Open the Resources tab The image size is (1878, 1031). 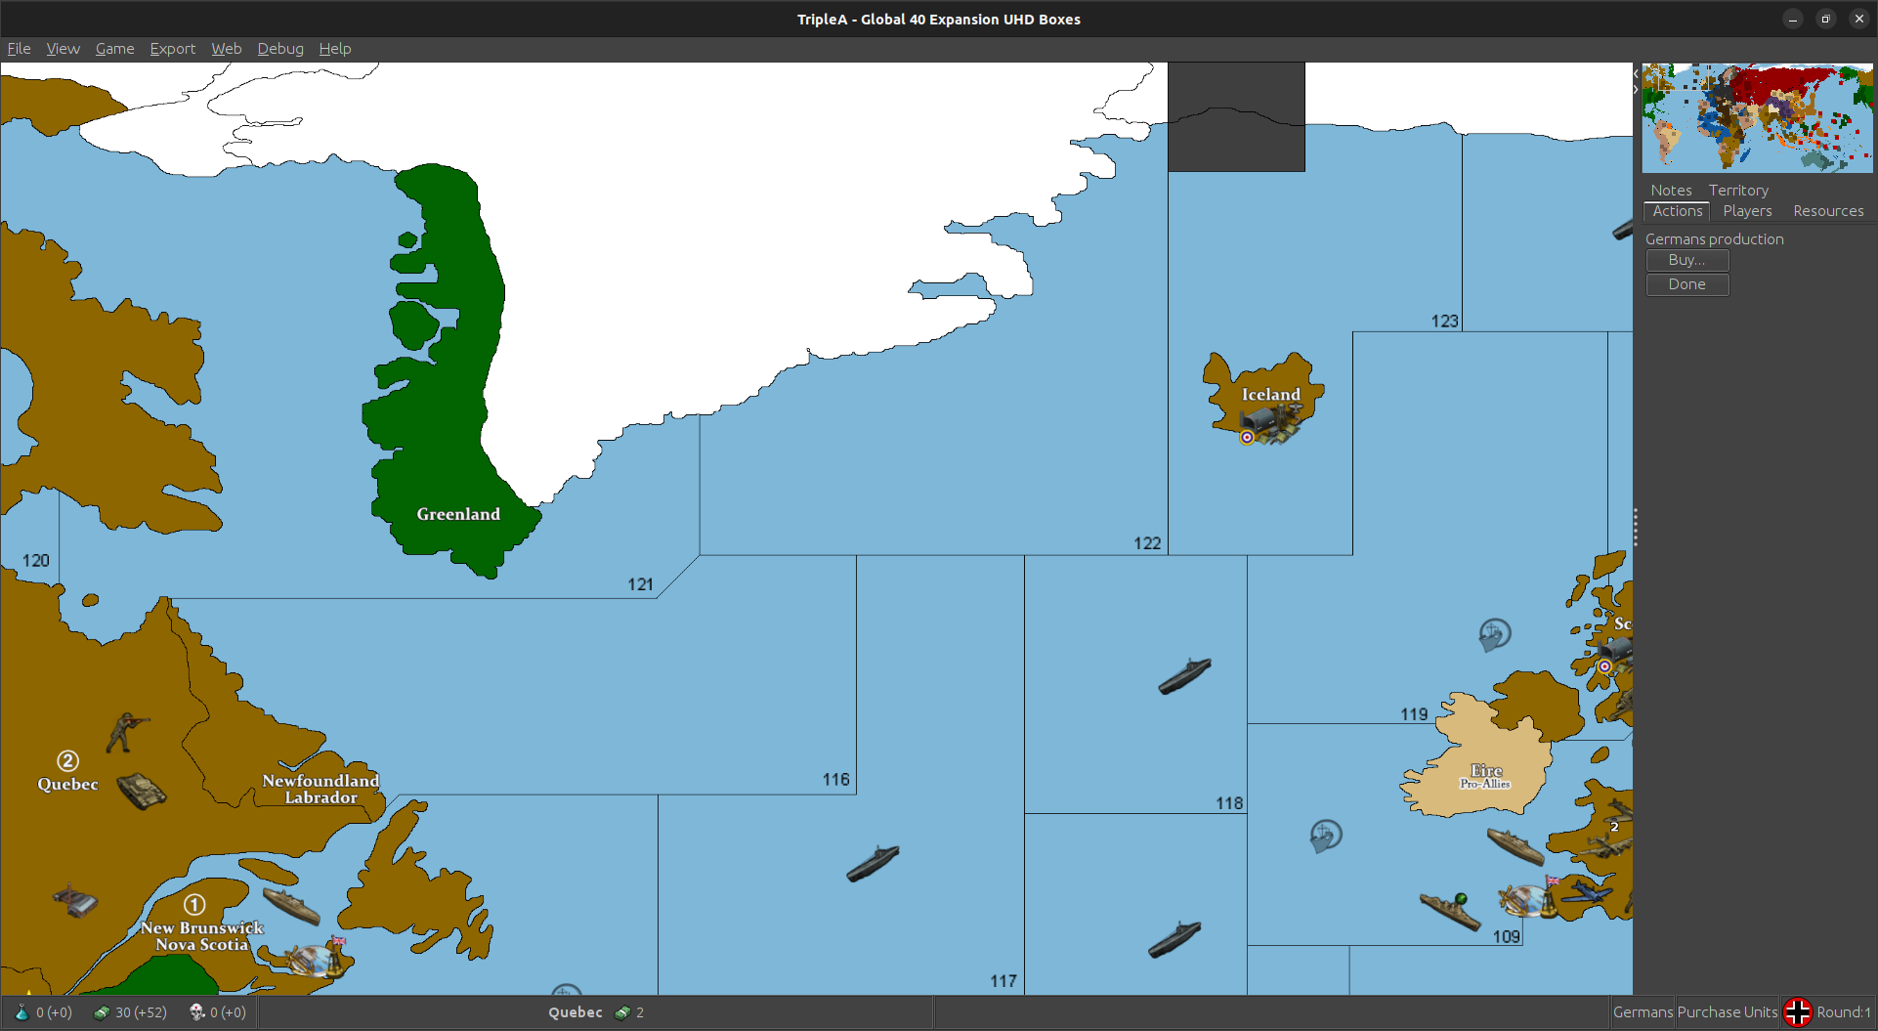1828,211
